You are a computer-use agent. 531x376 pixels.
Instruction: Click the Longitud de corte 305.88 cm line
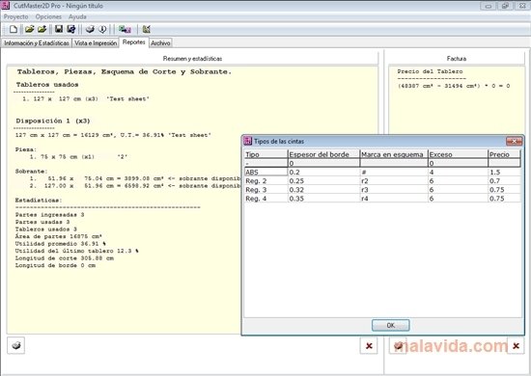coord(65,258)
